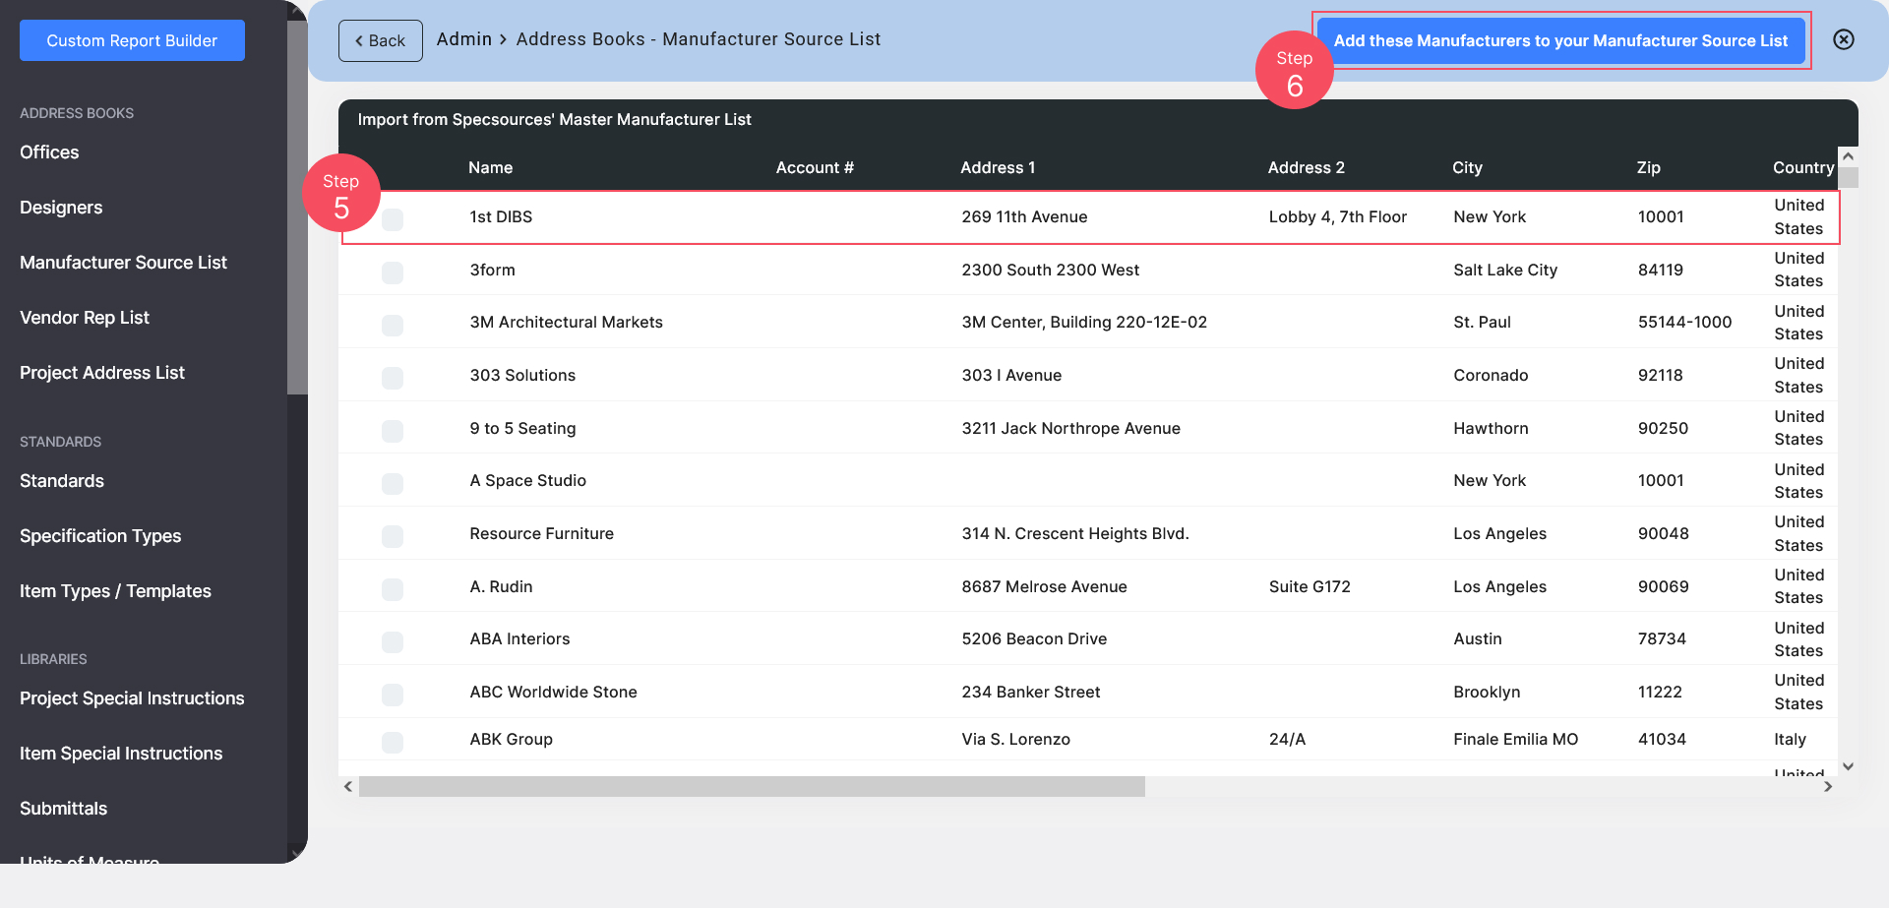Check the 3form row checkbox

tap(393, 272)
